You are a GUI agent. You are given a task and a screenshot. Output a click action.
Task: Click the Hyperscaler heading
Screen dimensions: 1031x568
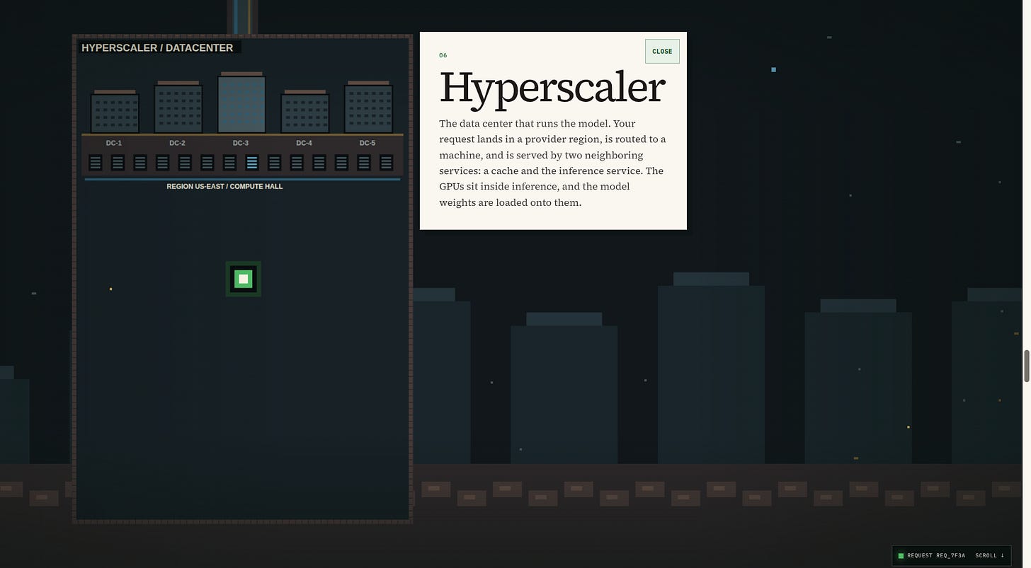pos(552,88)
